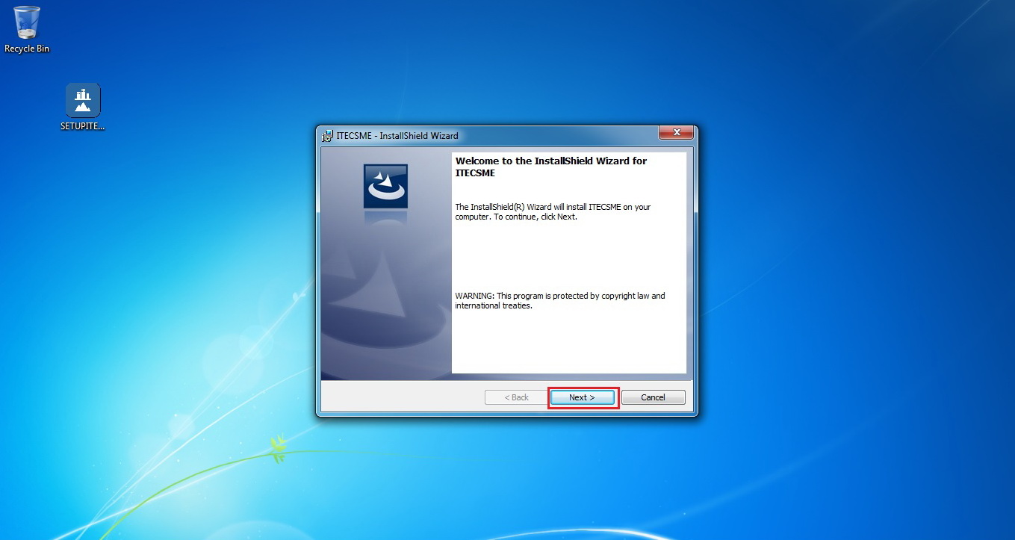The height and width of the screenshot is (540, 1015).
Task: Close the InstallShield Wizard window
Action: (677, 132)
